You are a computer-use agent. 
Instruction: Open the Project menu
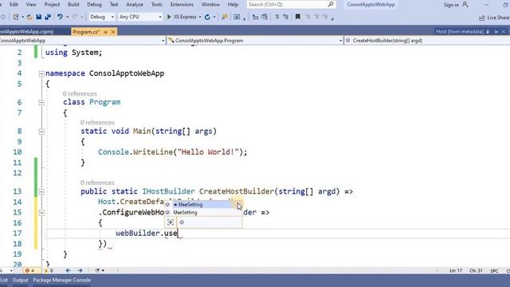point(52,5)
